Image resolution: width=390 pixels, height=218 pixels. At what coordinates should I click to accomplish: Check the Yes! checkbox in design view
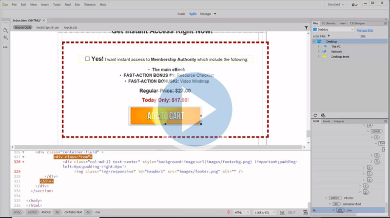[87, 59]
